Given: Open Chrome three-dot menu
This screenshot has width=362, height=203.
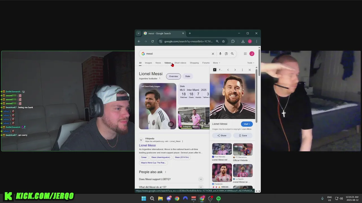Looking at the screenshot, I should click(x=257, y=41).
